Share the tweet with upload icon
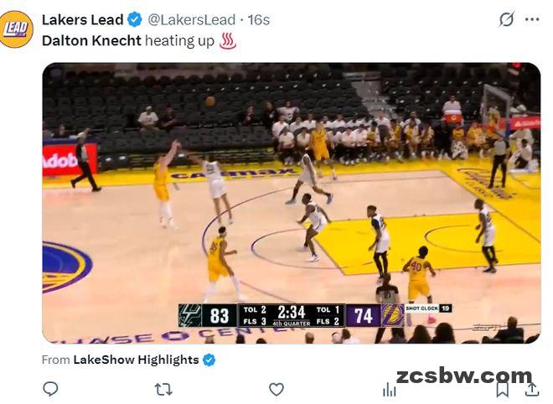Image resolution: width=553 pixels, height=404 pixels. click(532, 389)
